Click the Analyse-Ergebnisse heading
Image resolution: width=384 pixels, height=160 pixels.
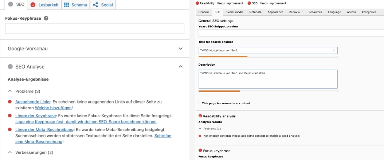tap(28, 79)
